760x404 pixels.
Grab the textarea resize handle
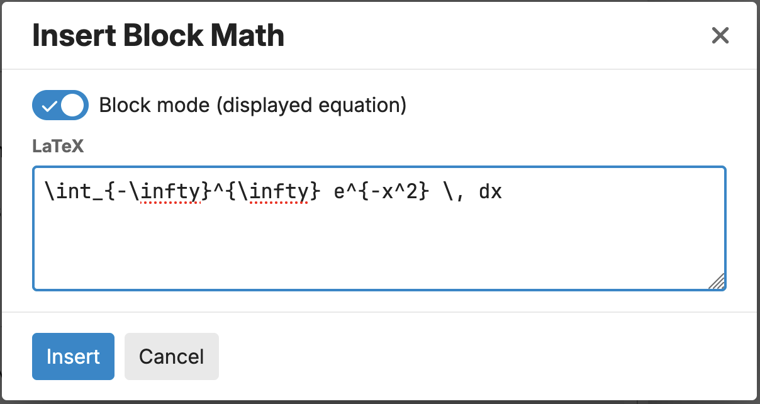tap(717, 282)
